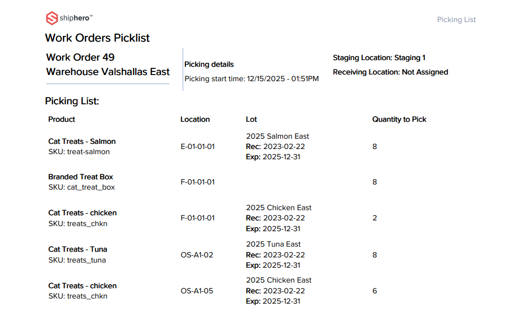Click the Location column header
Image resolution: width=523 pixels, height=317 pixels.
(195, 119)
